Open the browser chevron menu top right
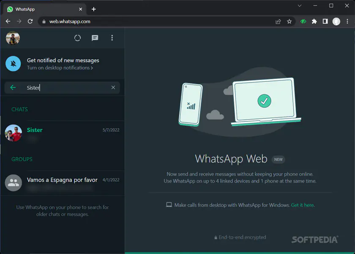 point(299,6)
